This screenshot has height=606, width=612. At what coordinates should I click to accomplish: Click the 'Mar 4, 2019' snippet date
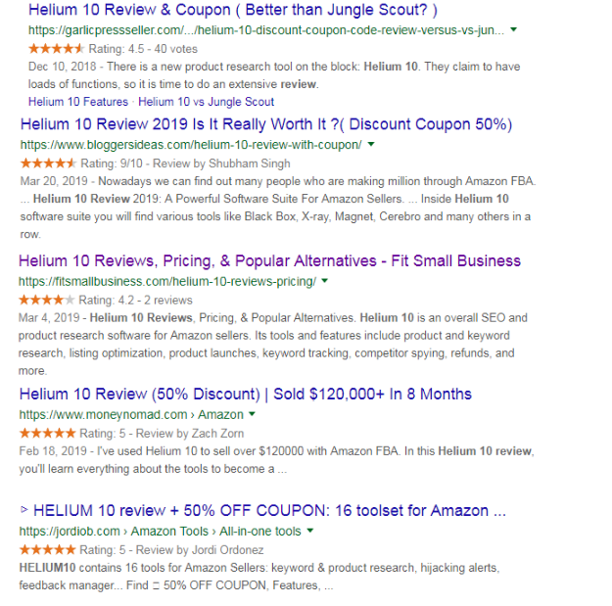[x=49, y=318]
